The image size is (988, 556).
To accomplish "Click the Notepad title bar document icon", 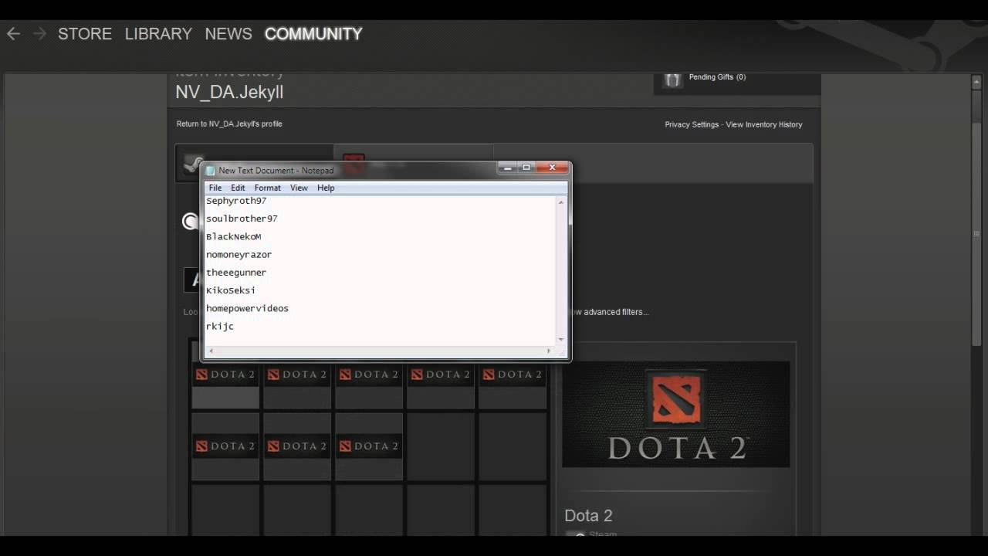I will (210, 171).
